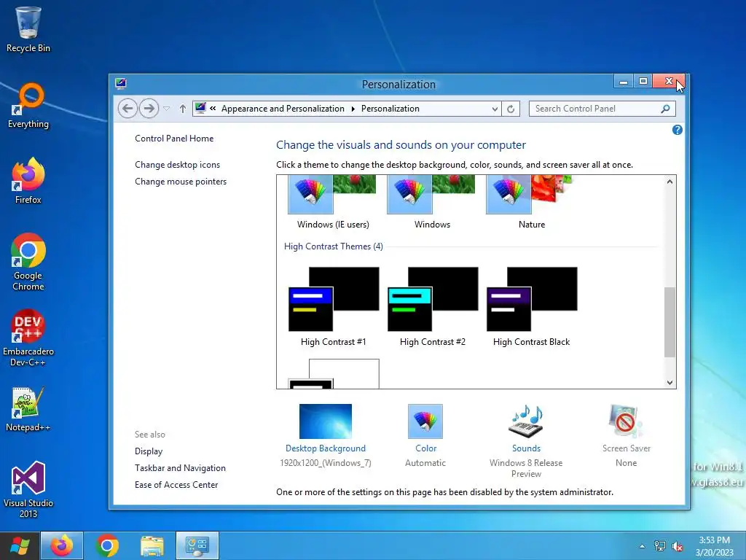Click the theme list scrollbar thumb
Screen dimensions: 746x560
tap(670, 322)
